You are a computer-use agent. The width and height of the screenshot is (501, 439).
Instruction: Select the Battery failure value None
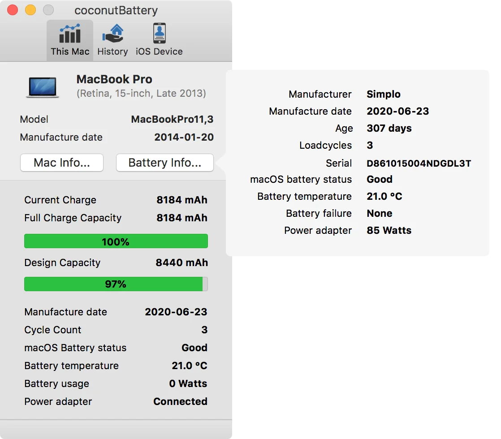[379, 213]
